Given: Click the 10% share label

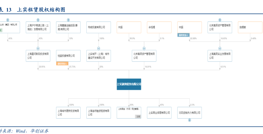Looking at the screenshot, I should click(71, 39).
